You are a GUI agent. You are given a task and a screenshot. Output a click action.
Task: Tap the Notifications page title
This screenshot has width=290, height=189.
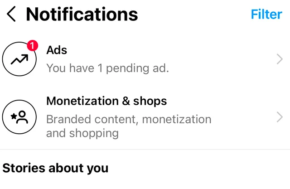[x=82, y=14]
